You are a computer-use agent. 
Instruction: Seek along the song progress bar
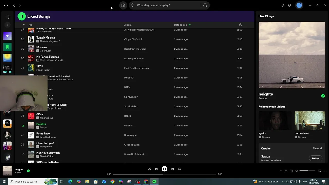coord(164,174)
